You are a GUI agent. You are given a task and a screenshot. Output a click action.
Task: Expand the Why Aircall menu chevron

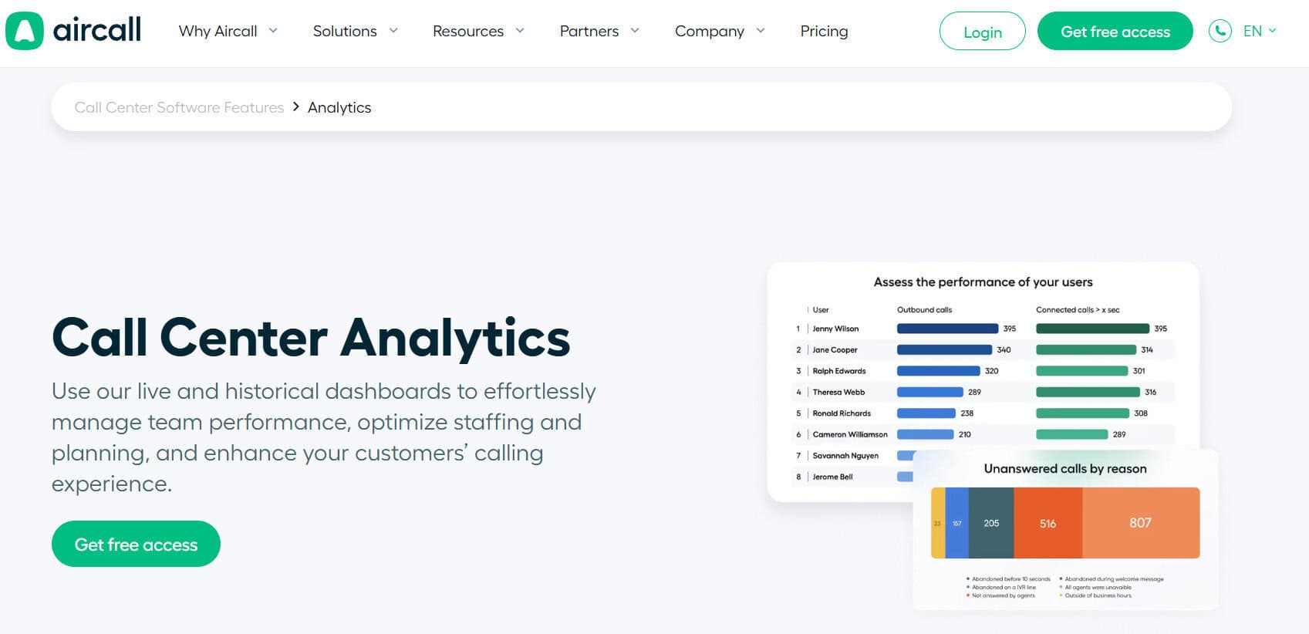[273, 31]
